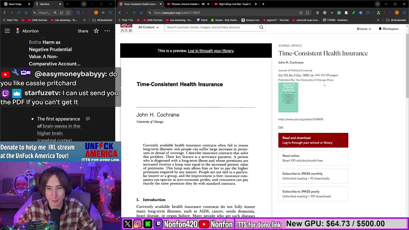This screenshot has height=230, width=409.
Task: Open the comment icon beside the first appearance bullet
Action: pos(88,119)
